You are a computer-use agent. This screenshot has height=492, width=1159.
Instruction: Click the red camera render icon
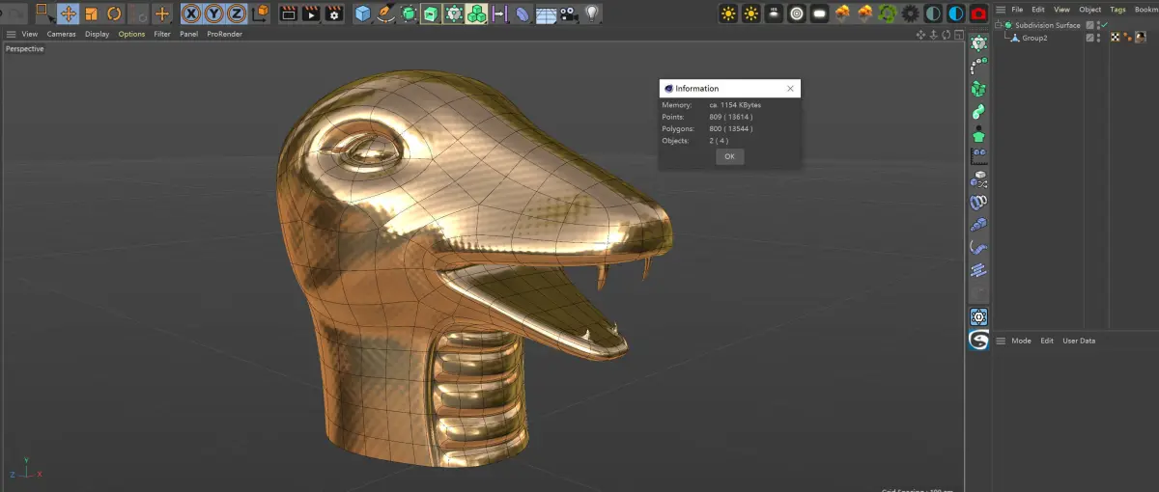(x=978, y=14)
